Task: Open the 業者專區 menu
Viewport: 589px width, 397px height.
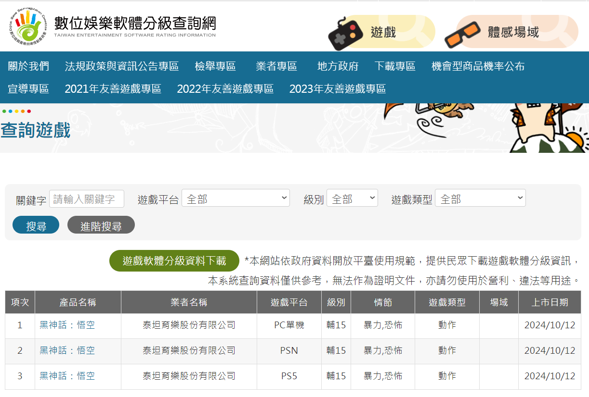Action: click(x=276, y=66)
